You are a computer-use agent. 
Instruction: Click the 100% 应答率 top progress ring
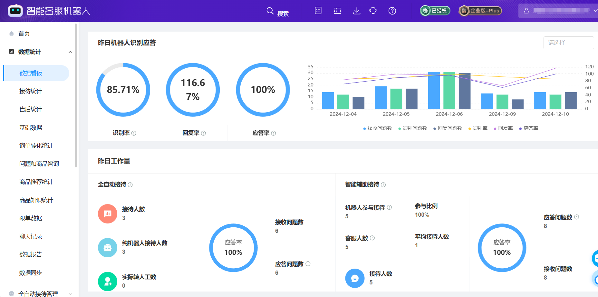(263, 90)
